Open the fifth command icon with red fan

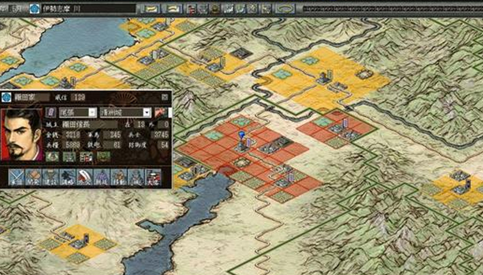[85, 176]
